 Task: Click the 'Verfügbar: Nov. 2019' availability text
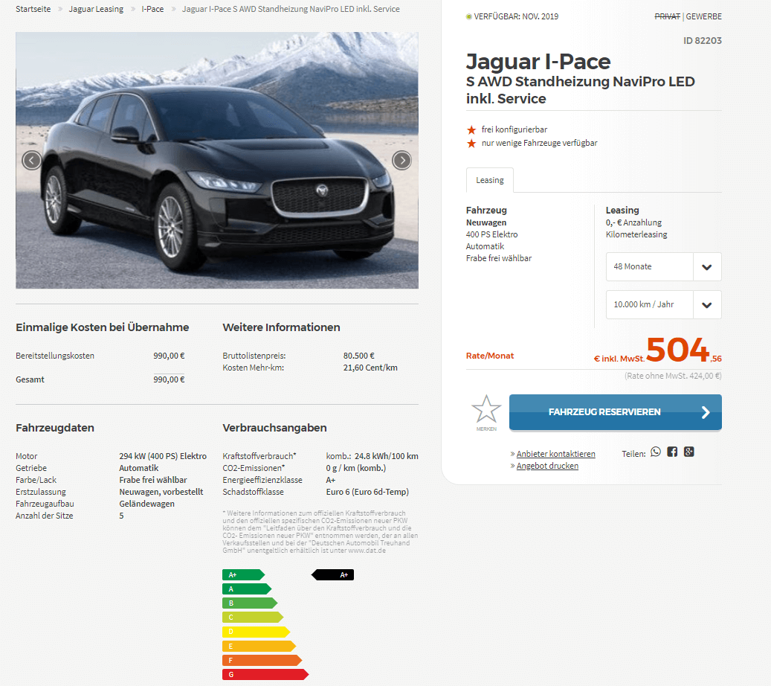pyautogui.click(x=516, y=16)
